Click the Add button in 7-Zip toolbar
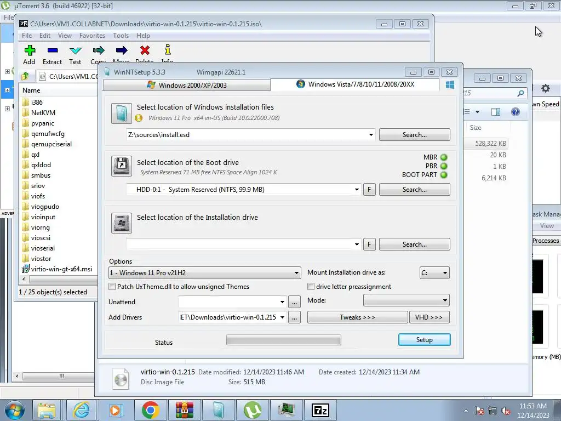Image resolution: width=561 pixels, height=421 pixels. click(30, 55)
